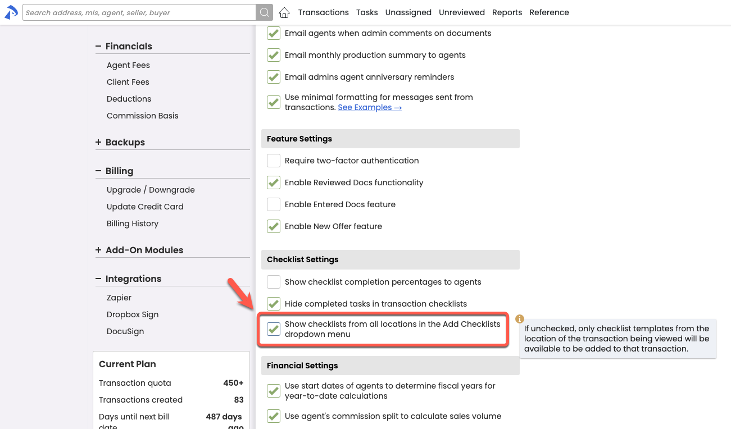Expand the Add-On Modules section
Screen dimensions: 731x429
tap(99, 250)
